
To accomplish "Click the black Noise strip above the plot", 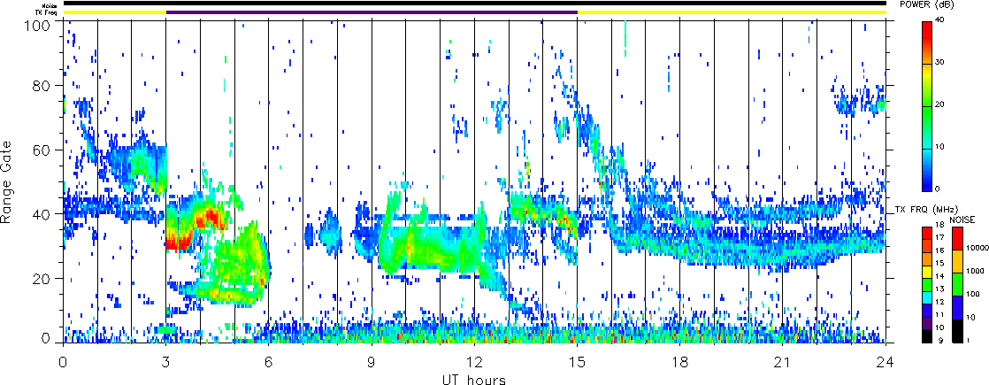I will [474, 4].
